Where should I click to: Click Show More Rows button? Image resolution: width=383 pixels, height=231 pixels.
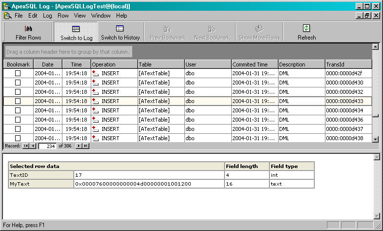pos(259,32)
